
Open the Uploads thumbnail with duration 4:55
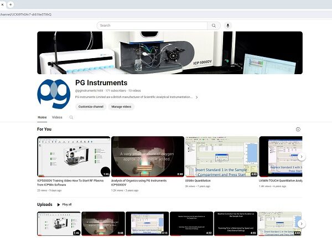[x=236, y=224]
